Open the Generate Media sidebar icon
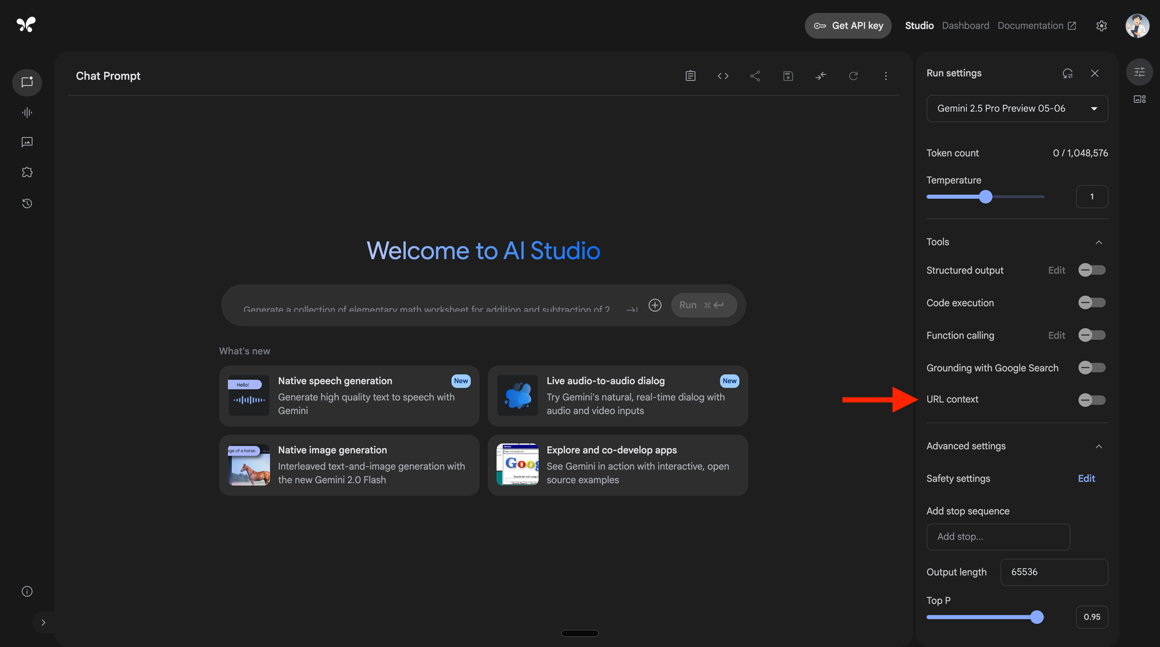The width and height of the screenshot is (1160, 647). click(x=27, y=142)
